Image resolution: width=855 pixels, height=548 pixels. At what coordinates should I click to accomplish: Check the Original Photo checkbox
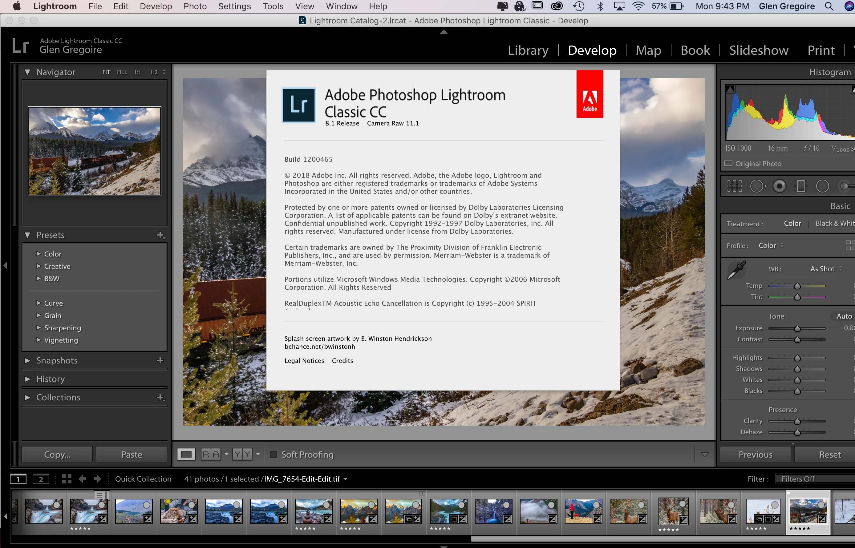tap(728, 164)
